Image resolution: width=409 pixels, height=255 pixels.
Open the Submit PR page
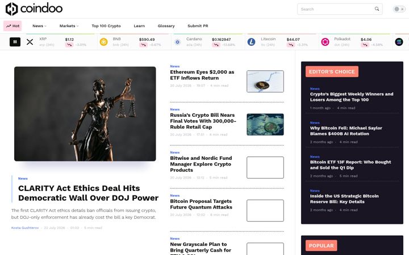tap(198, 25)
